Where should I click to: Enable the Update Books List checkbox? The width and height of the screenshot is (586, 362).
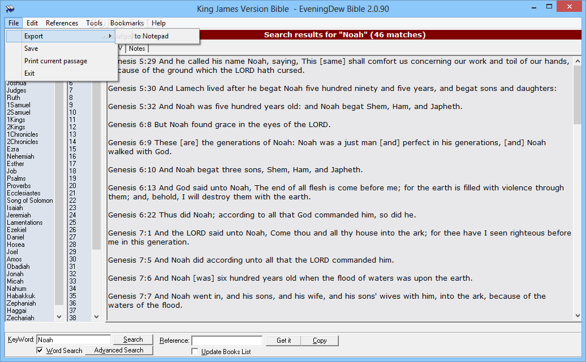tap(195, 351)
